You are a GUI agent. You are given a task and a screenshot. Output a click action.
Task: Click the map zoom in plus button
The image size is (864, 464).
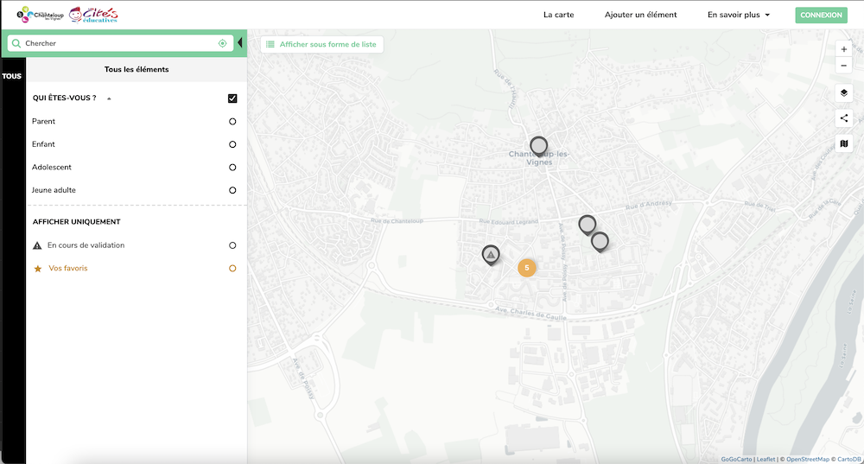844,50
